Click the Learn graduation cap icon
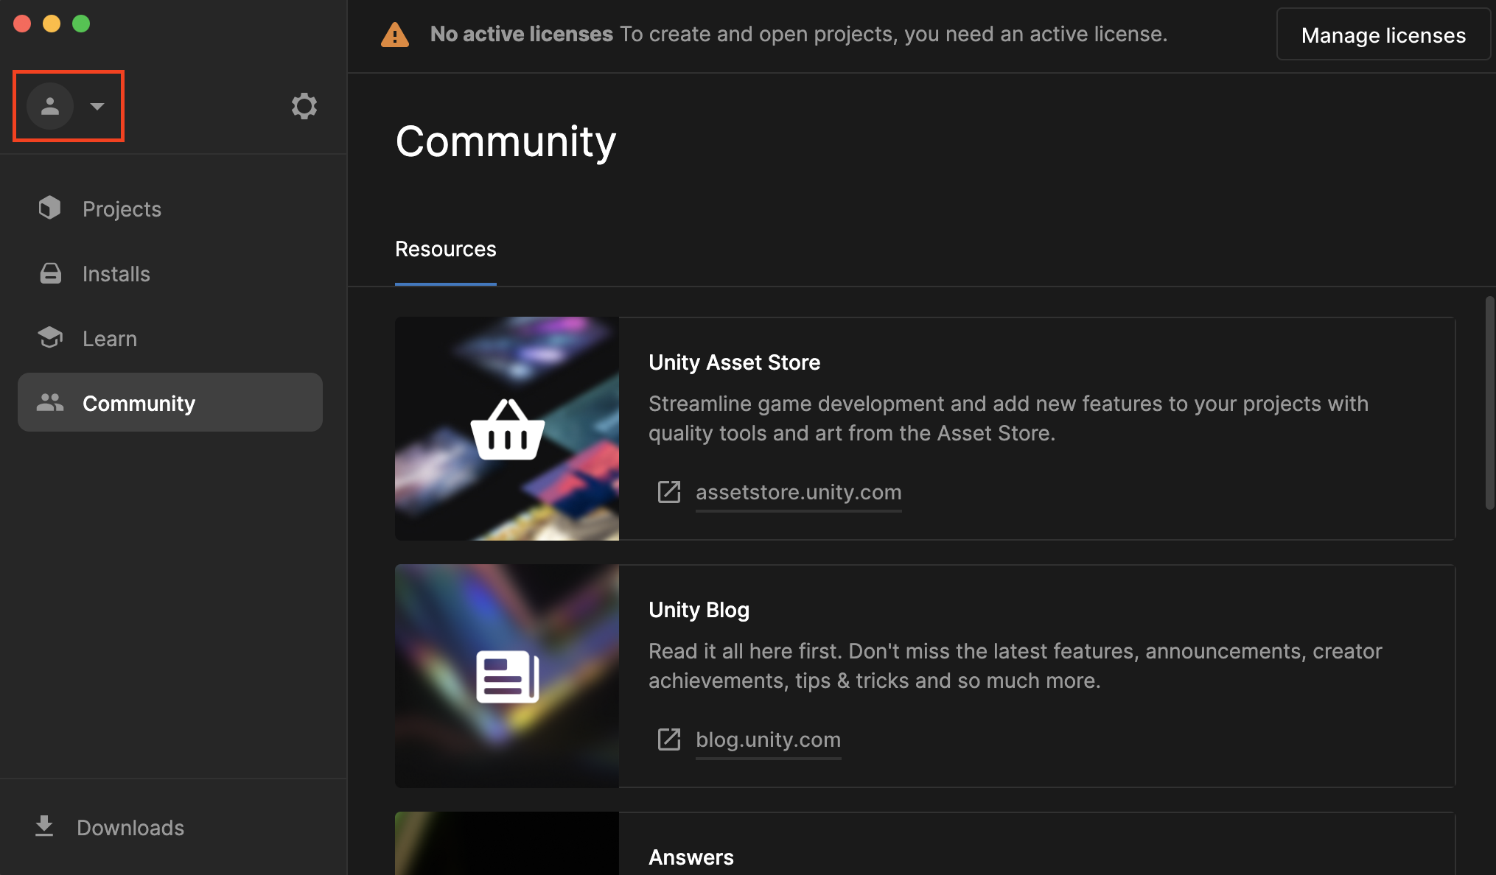1496x875 pixels. [x=50, y=338]
